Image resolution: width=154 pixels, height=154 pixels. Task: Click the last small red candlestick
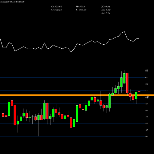tap(139, 91)
